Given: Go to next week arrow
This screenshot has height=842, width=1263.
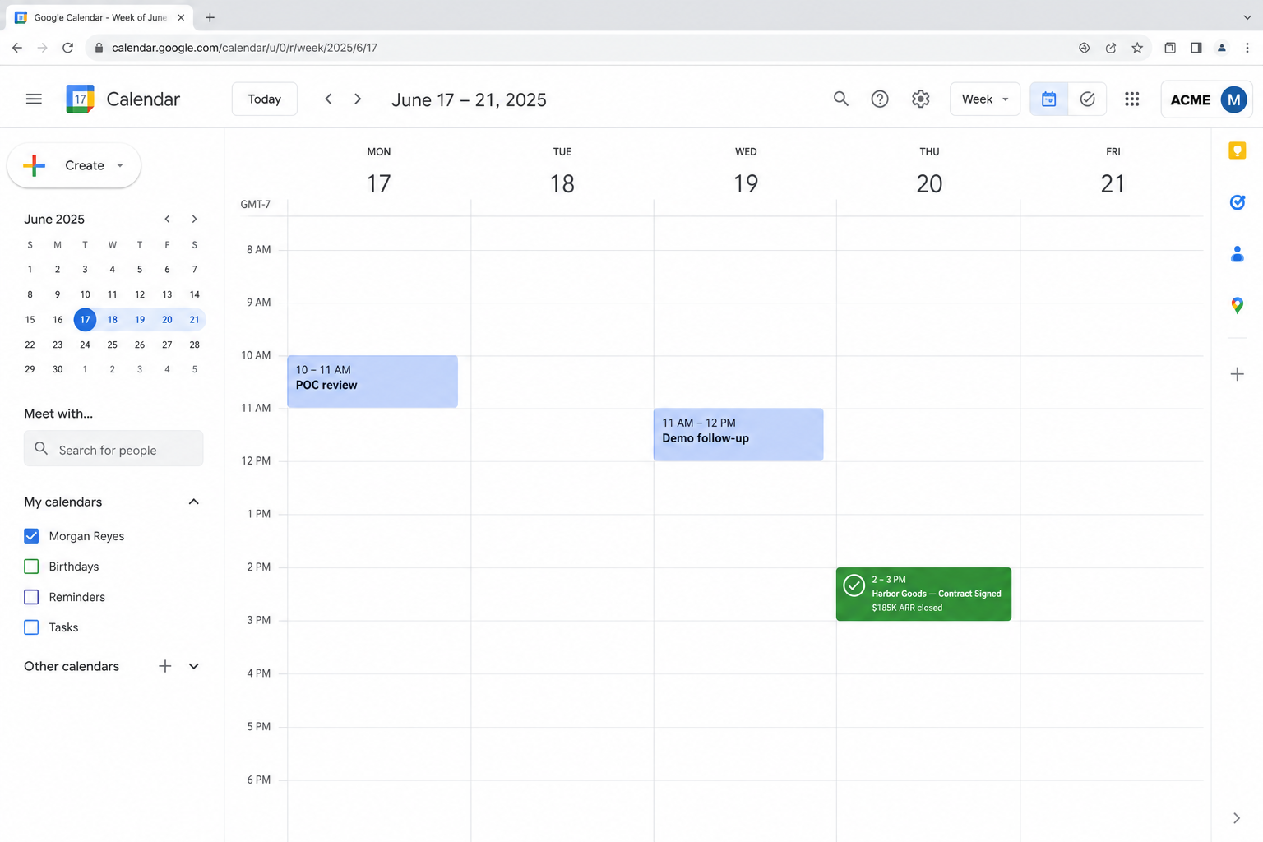Looking at the screenshot, I should [358, 99].
